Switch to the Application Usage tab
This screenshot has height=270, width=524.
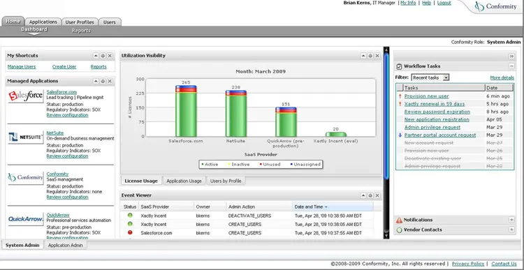click(x=184, y=181)
